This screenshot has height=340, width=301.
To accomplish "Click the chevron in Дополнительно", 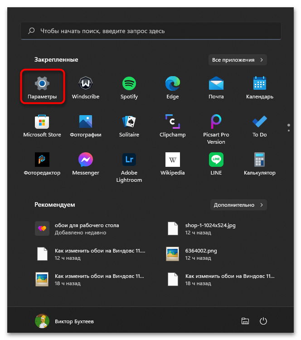I will click(x=262, y=205).
